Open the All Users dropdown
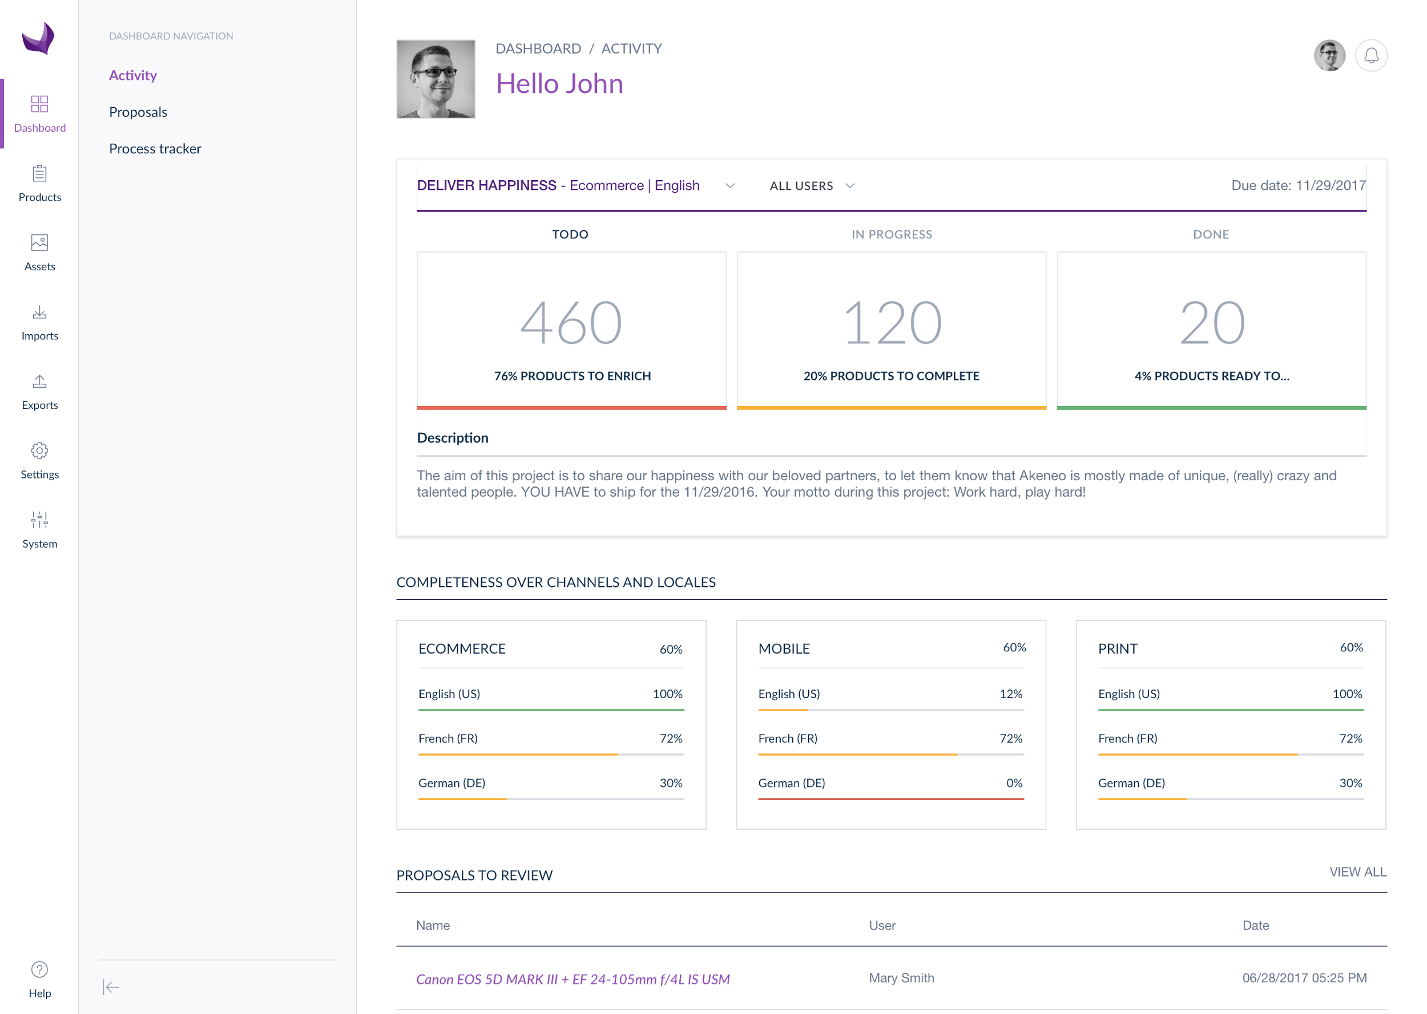This screenshot has height=1014, width=1427. pos(812,186)
